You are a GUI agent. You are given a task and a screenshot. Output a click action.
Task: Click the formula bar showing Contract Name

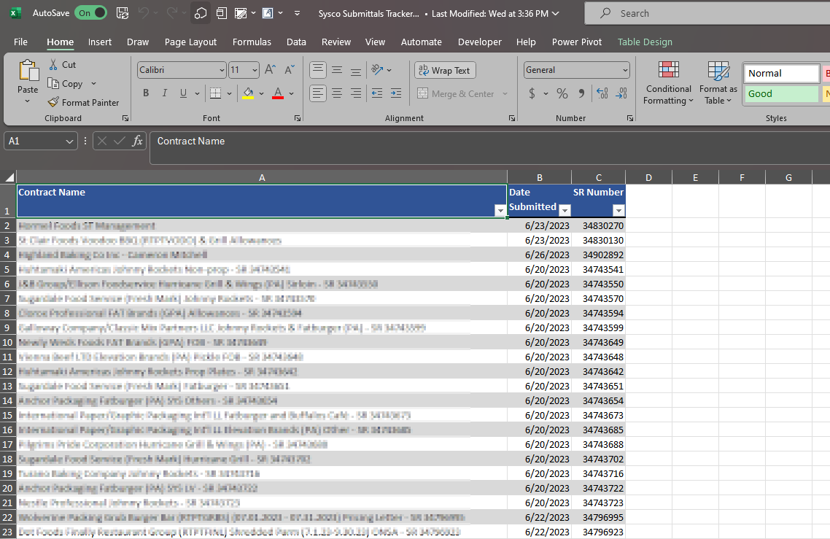point(490,148)
